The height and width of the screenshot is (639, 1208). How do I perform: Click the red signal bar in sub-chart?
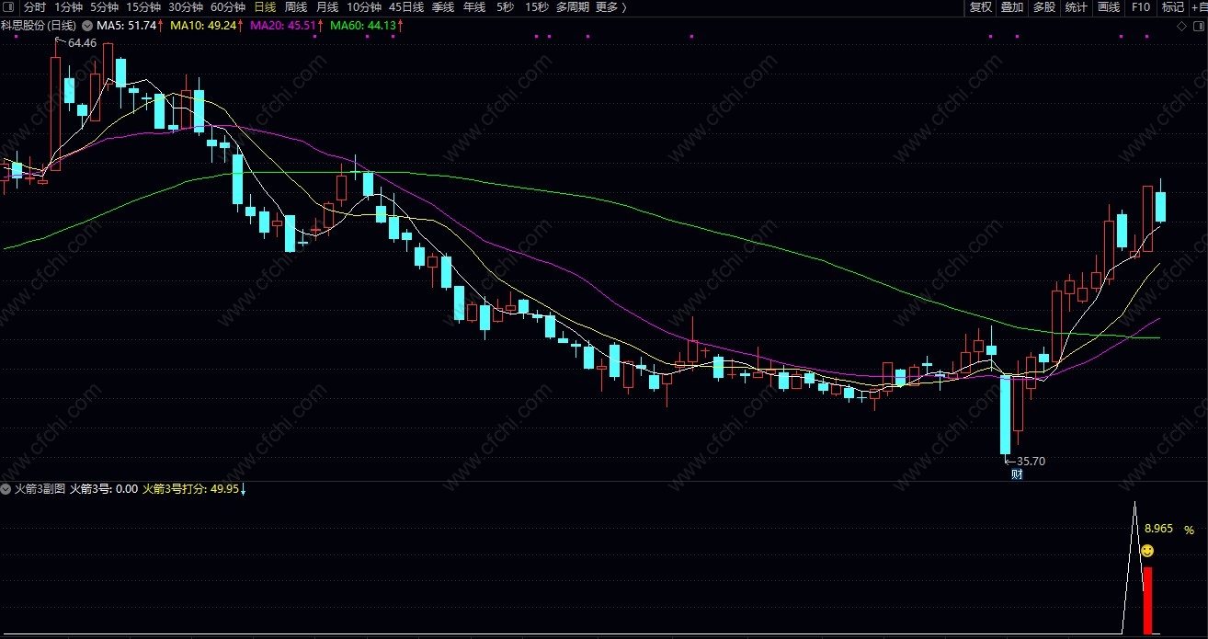pyautogui.click(x=1147, y=600)
